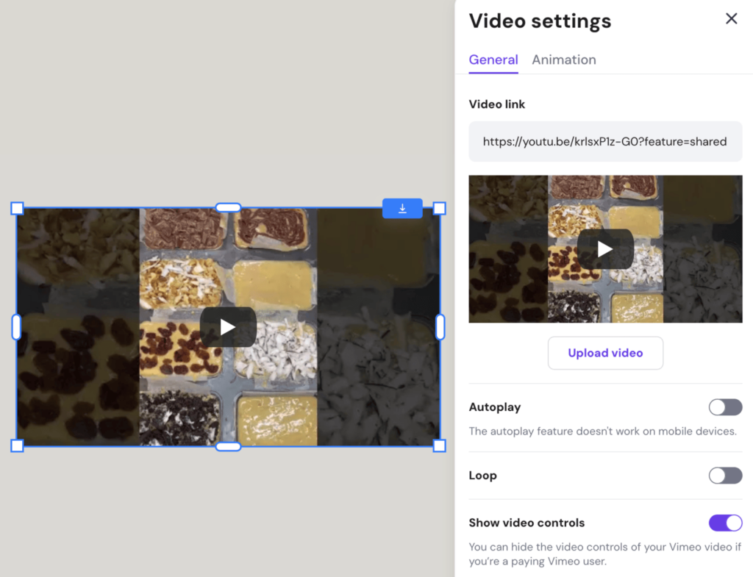Enable the Autoplay toggle

pos(725,407)
